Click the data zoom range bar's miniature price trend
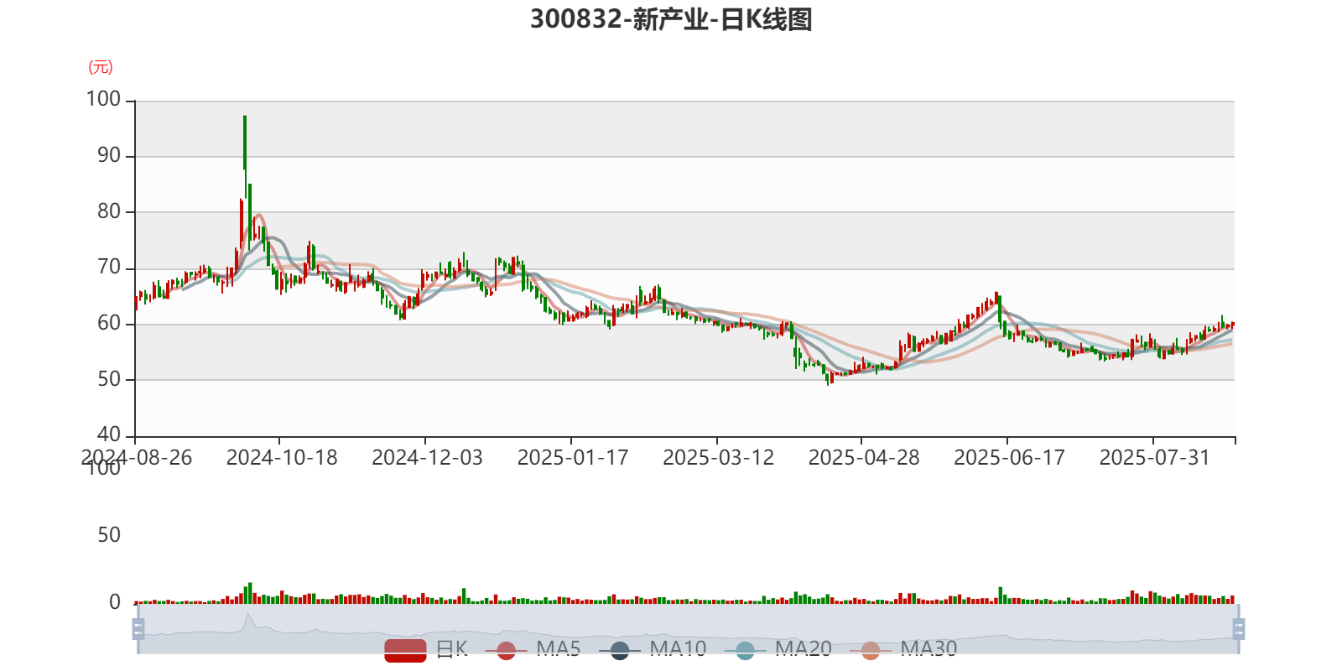This screenshot has height=671, width=1342. (x=688, y=628)
